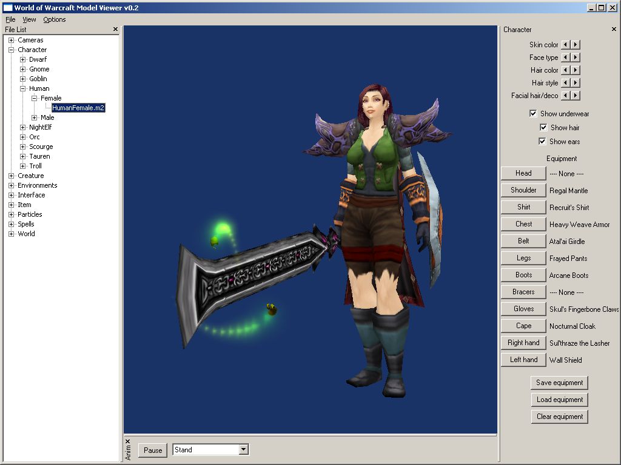This screenshot has height=465, width=621.
Task: Expand the Creature tree node
Action: click(x=11, y=176)
